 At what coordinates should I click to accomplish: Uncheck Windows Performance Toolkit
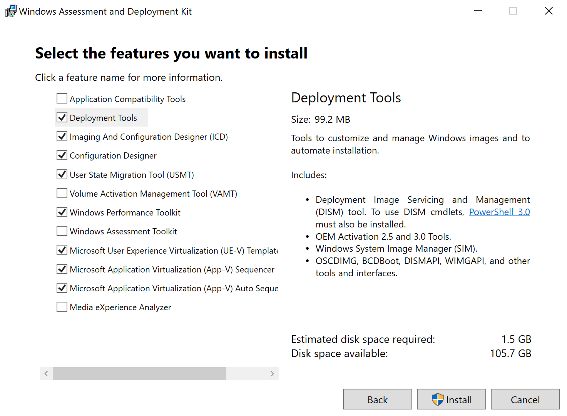coord(62,212)
